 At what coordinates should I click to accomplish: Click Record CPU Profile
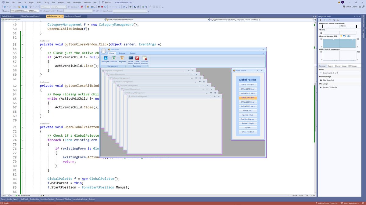click(x=330, y=87)
